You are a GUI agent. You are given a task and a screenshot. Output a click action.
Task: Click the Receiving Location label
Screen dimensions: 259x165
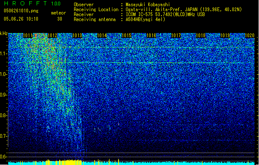[96, 9]
